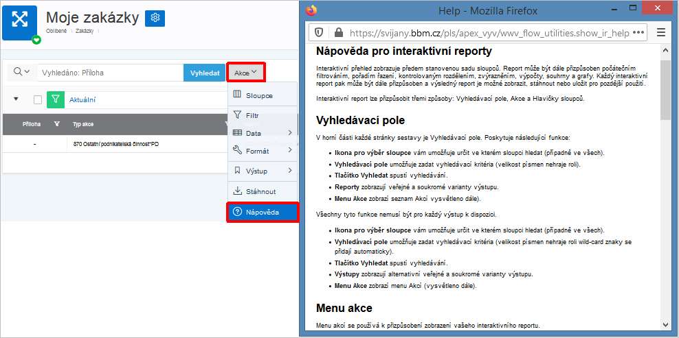Viewport: 679px width, 338px height.
Task: Expand the Formát submenu
Action: (263, 151)
